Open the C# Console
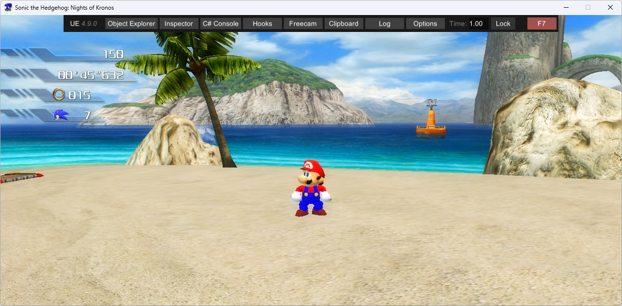The height and width of the screenshot is (306, 622). point(221,23)
